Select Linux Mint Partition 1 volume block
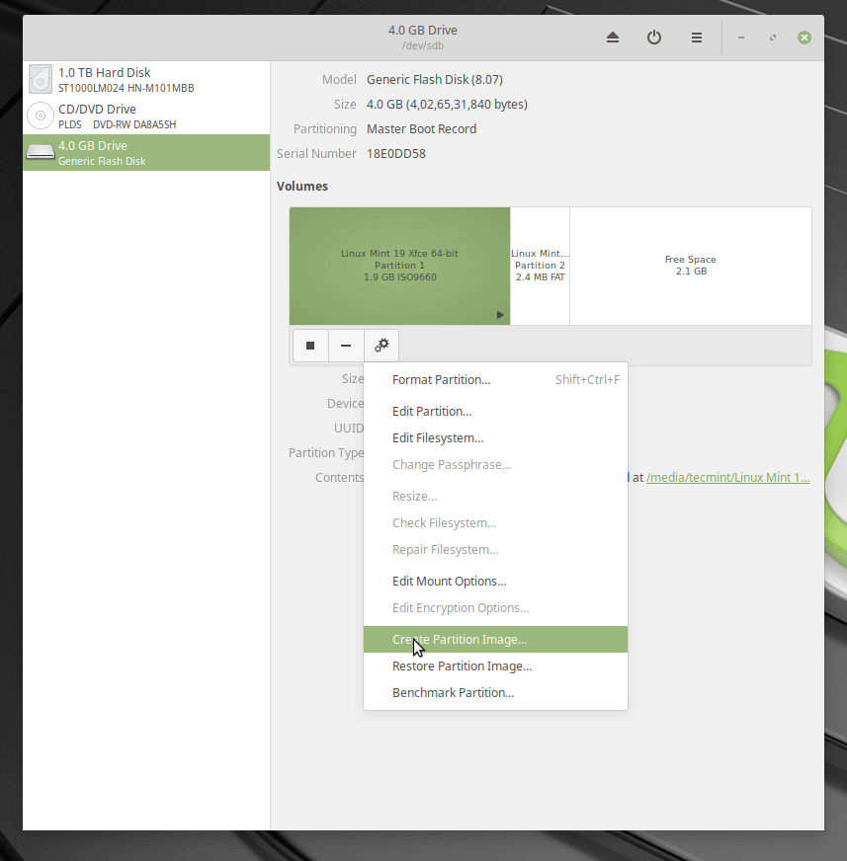Image resolution: width=847 pixels, height=861 pixels. click(399, 266)
